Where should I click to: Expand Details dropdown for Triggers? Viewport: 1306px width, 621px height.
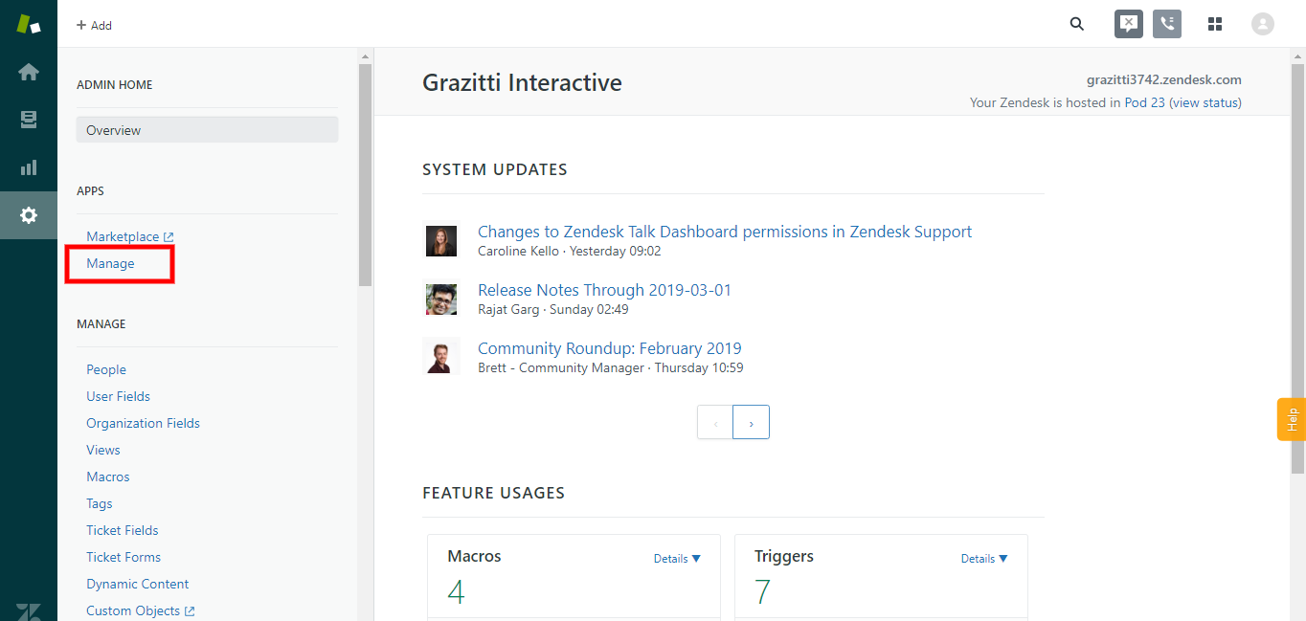[984, 558]
